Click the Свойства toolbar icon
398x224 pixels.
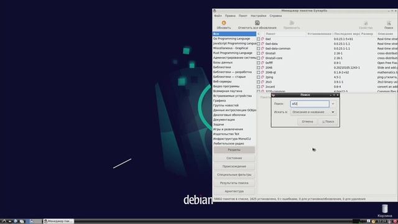(x=366, y=23)
